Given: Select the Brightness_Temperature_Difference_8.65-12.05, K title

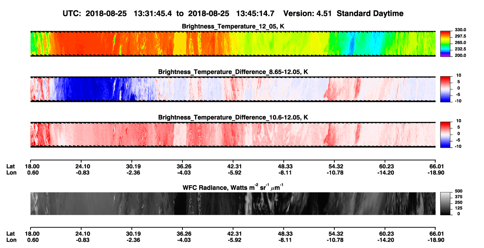Looking at the screenshot, I should click(x=233, y=72).
